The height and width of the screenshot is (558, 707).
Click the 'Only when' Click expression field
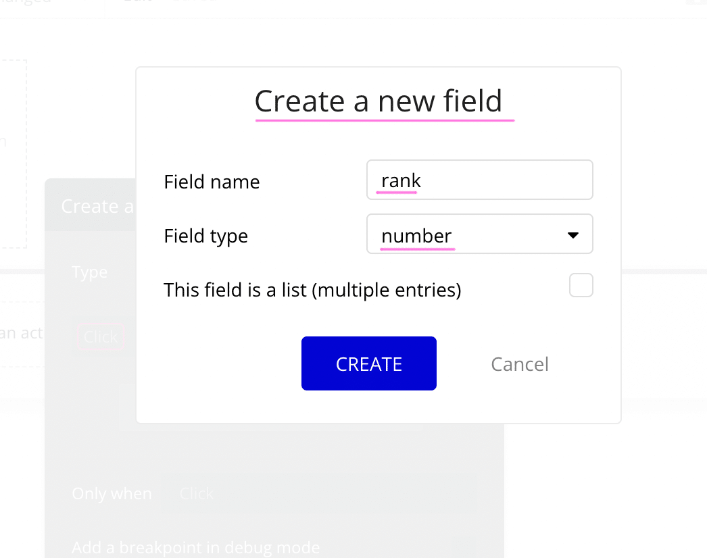pos(319,494)
